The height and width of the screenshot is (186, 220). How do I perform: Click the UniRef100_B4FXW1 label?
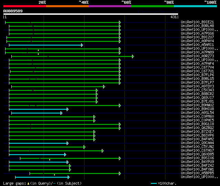(x=197, y=170)
